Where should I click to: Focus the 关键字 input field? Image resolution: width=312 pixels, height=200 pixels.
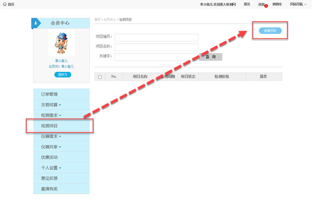(x=156, y=57)
